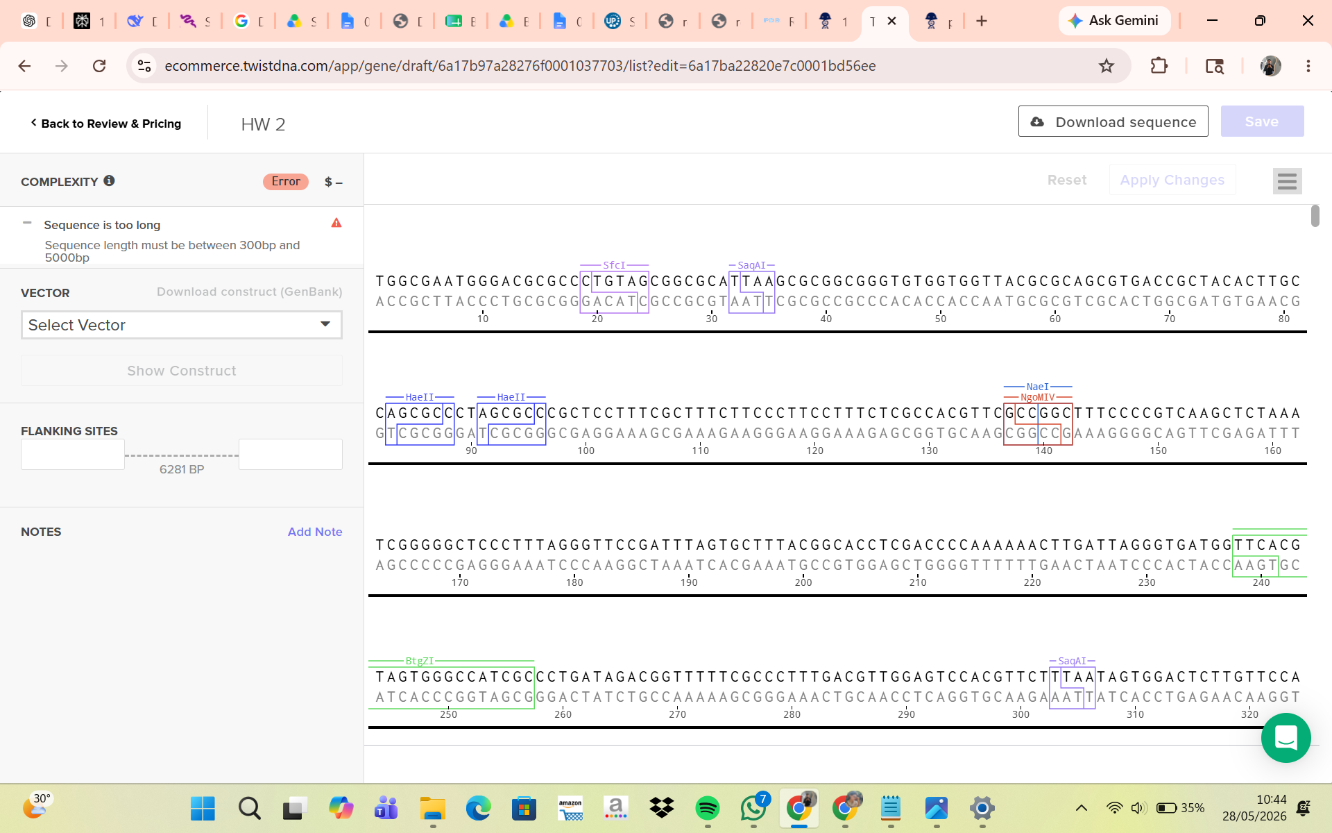Open Microsoft Edge from the taskbar
The image size is (1332, 833).
478,808
